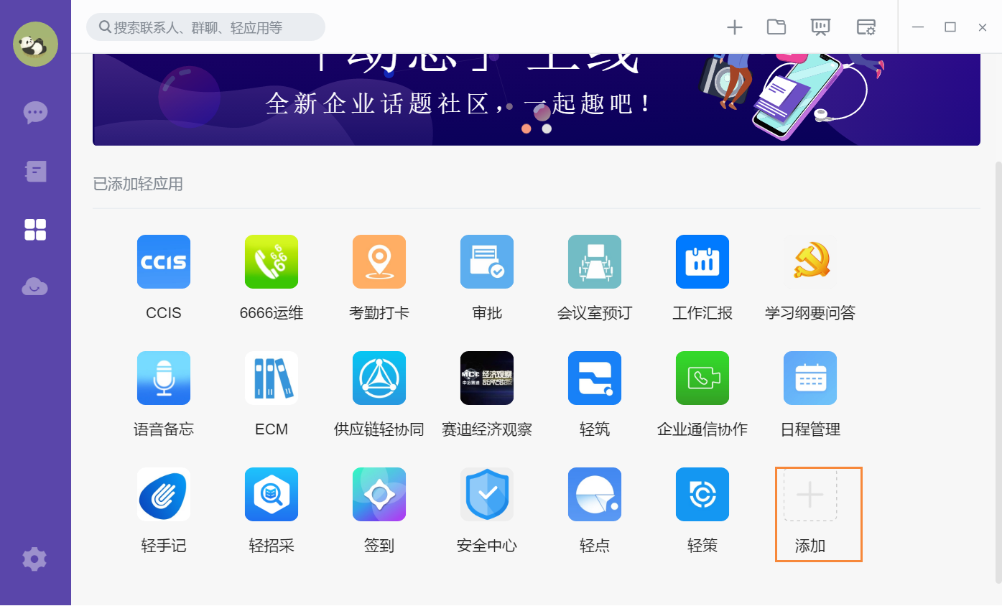Open settings gear in sidebar
This screenshot has width=1002, height=606.
click(x=34, y=559)
